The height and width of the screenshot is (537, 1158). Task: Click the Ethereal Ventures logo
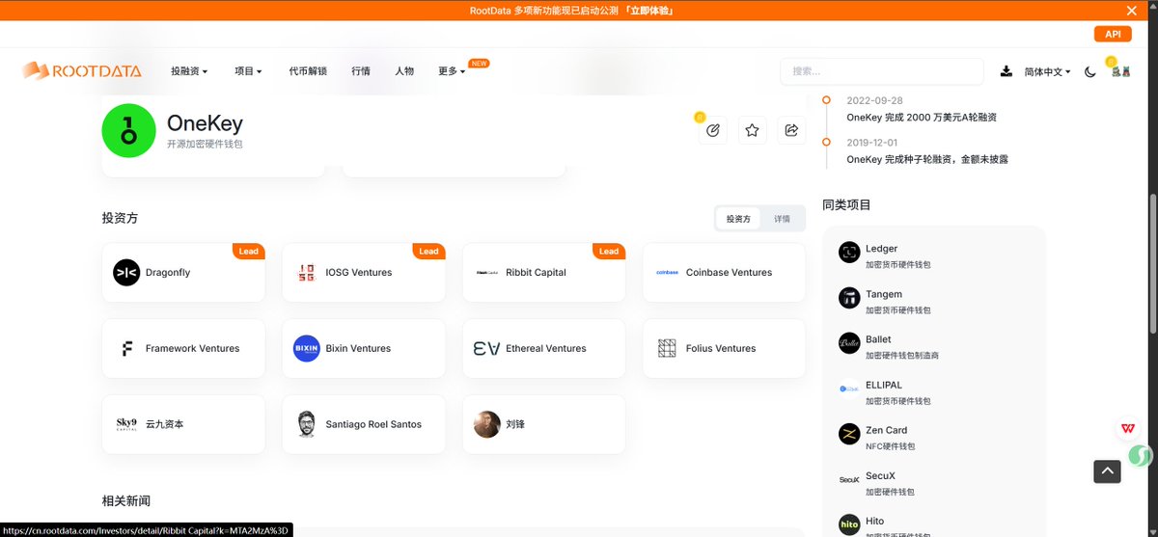tap(486, 348)
